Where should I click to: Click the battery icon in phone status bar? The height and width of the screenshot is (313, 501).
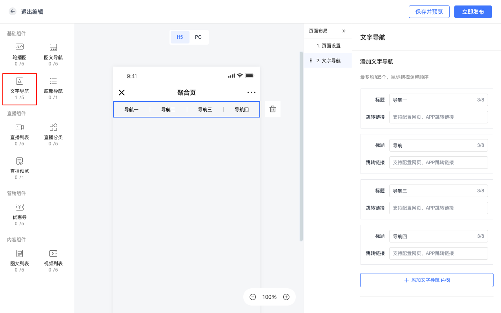pos(250,76)
